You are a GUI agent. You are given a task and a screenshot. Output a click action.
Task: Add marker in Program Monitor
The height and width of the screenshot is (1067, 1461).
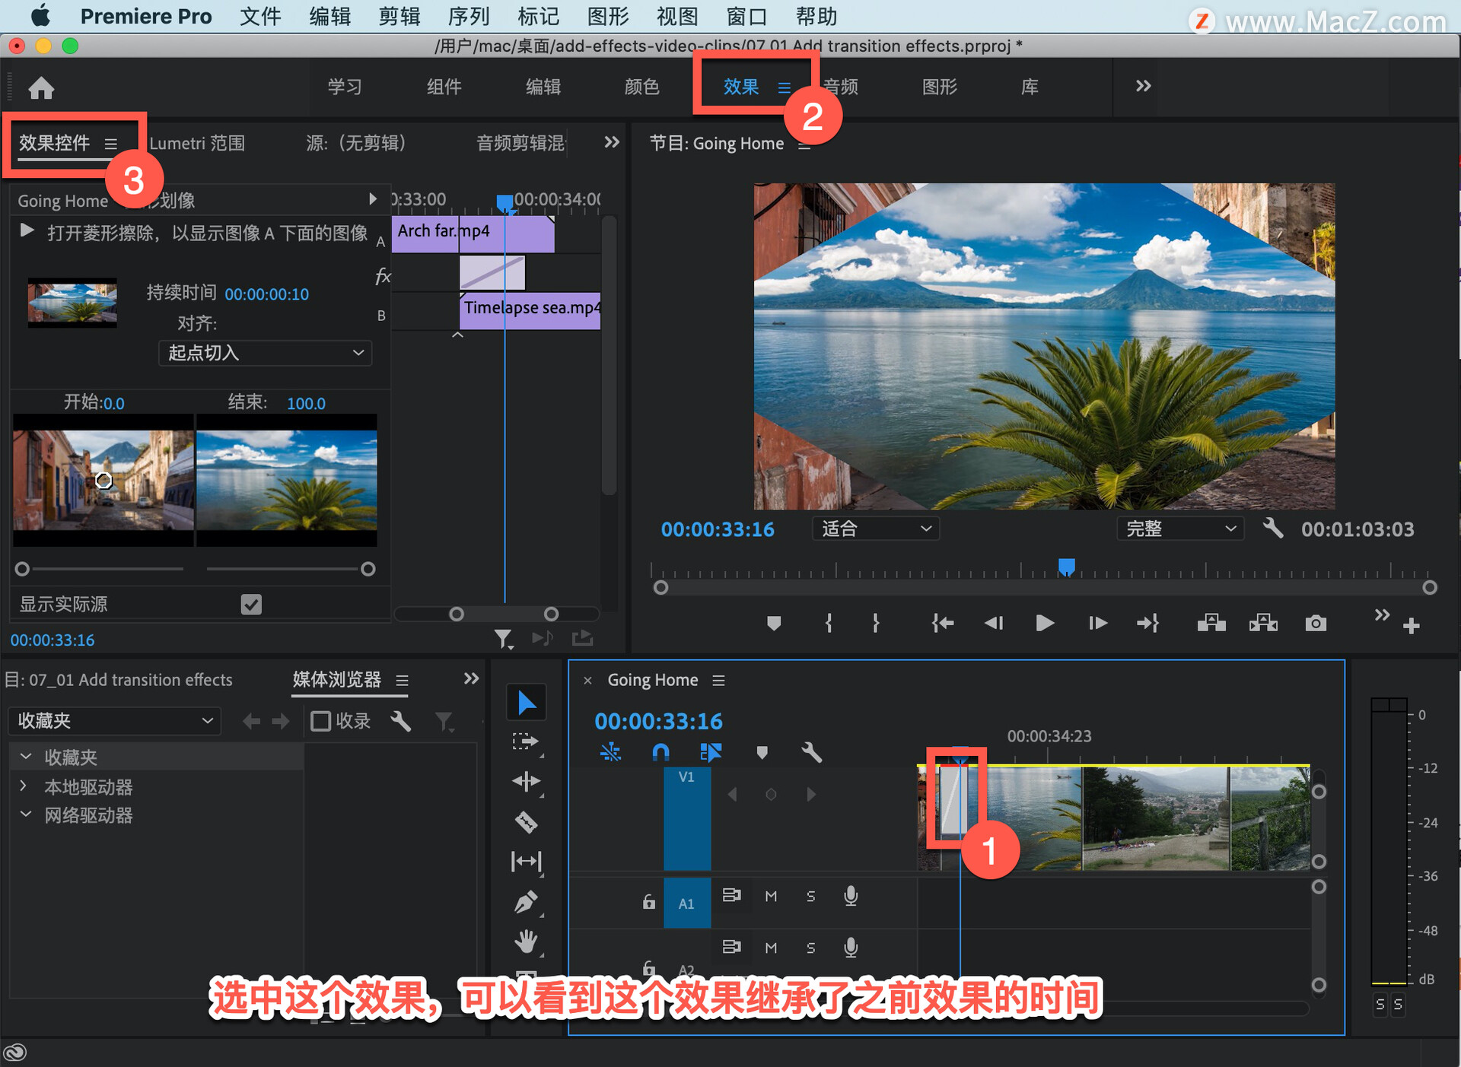coord(774,624)
